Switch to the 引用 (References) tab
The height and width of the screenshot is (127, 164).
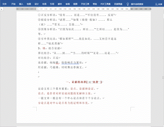click(x=52, y=4)
